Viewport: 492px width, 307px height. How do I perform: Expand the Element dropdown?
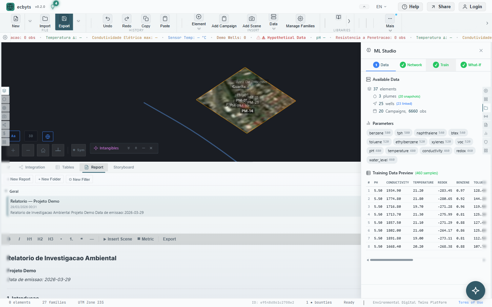(199, 29)
